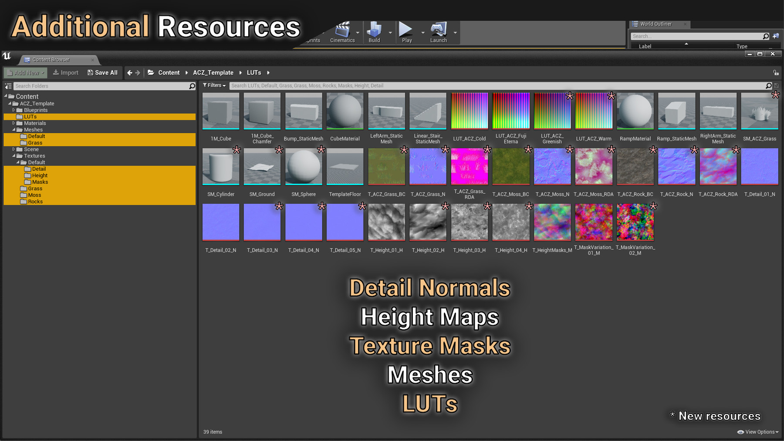This screenshot has width=784, height=441.
Task: Open the Filters dropdown
Action: 214,85
